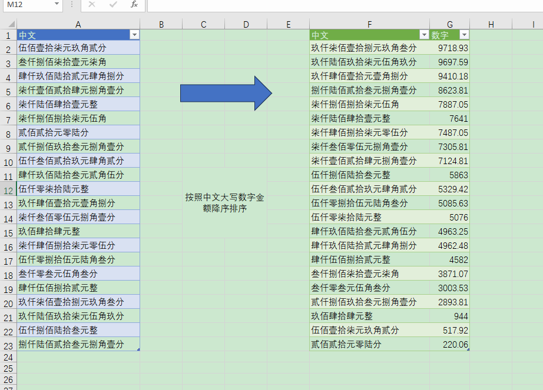Image resolution: width=543 pixels, height=390 pixels.
Task: Click into the formula bar input area
Action: (x=345, y=5)
